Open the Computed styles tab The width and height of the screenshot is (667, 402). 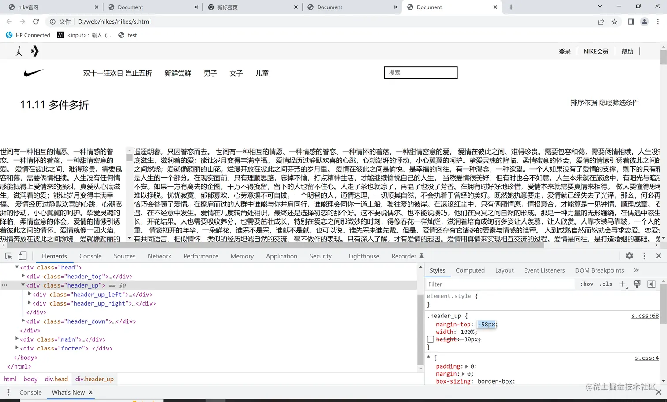[x=470, y=270]
